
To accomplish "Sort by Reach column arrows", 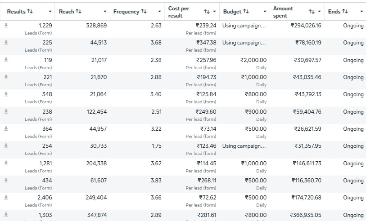I will coord(78,11).
